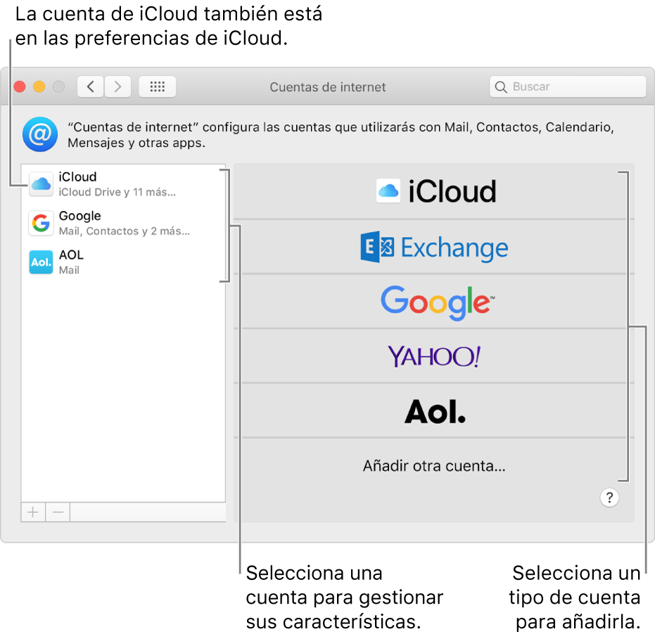This screenshot has width=655, height=634.
Task: Minimize the window with the yellow button
Action: click(39, 87)
